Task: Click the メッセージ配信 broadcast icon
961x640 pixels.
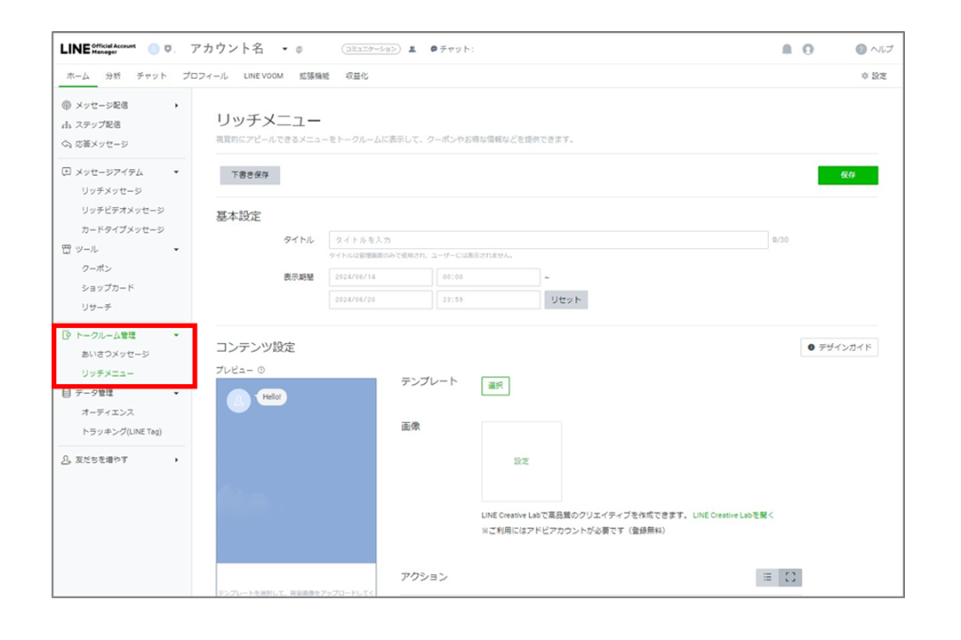Action: click(x=66, y=106)
